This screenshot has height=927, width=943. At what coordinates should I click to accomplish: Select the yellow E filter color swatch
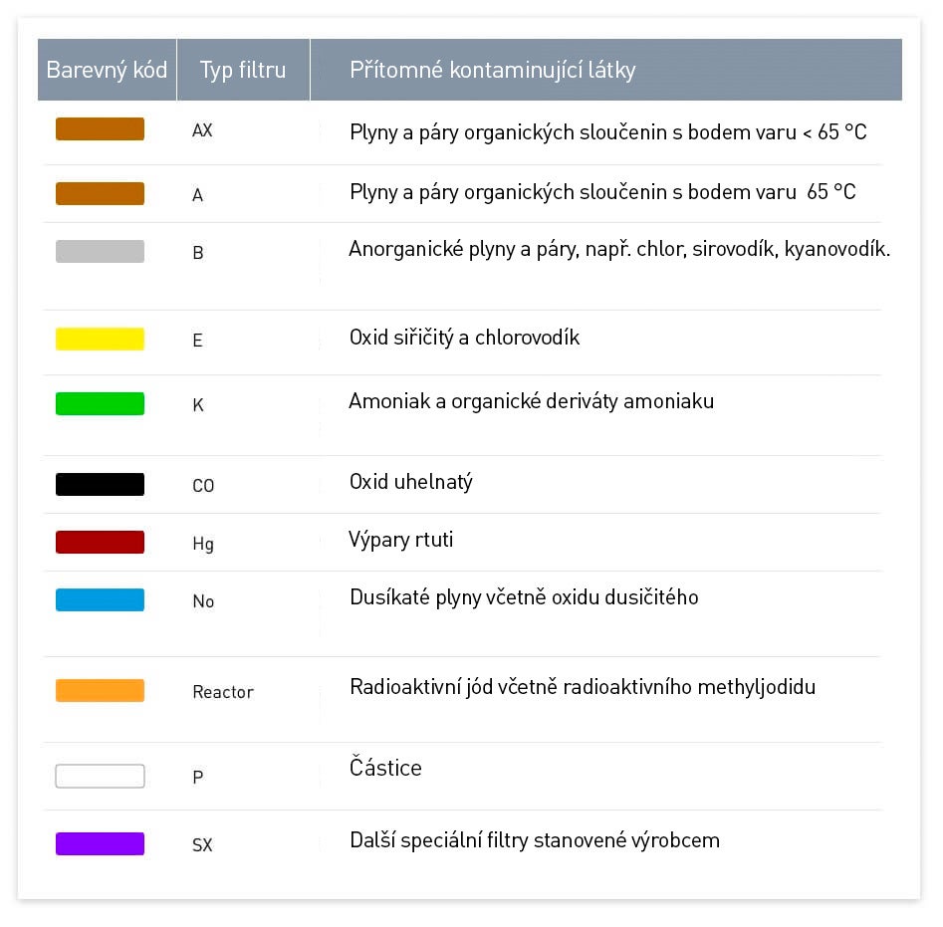(x=100, y=340)
